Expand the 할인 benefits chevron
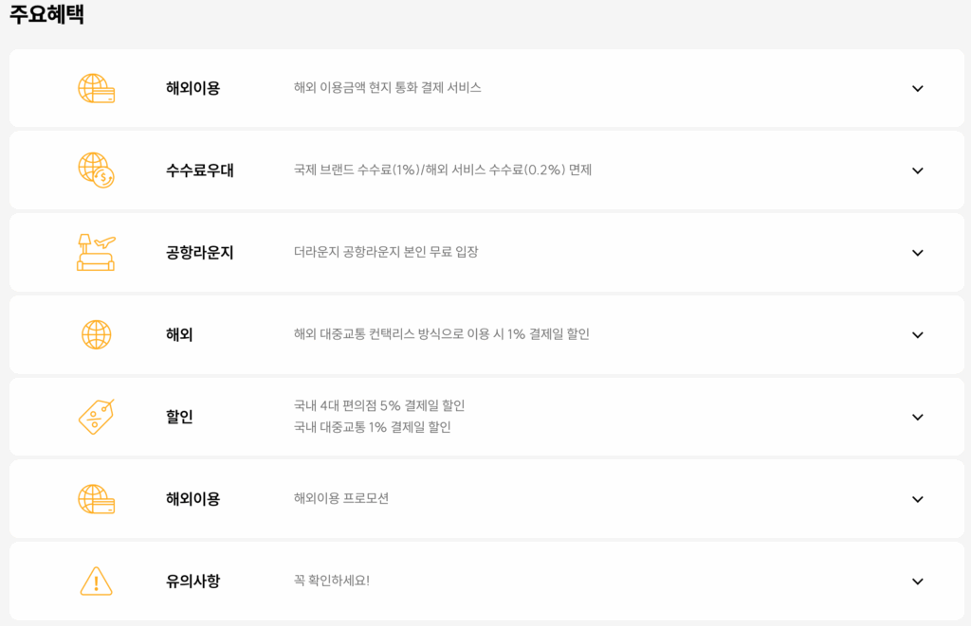The width and height of the screenshot is (971, 626). point(918,417)
